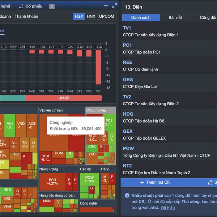Select NT2 stock in the watchlist

coord(169,169)
